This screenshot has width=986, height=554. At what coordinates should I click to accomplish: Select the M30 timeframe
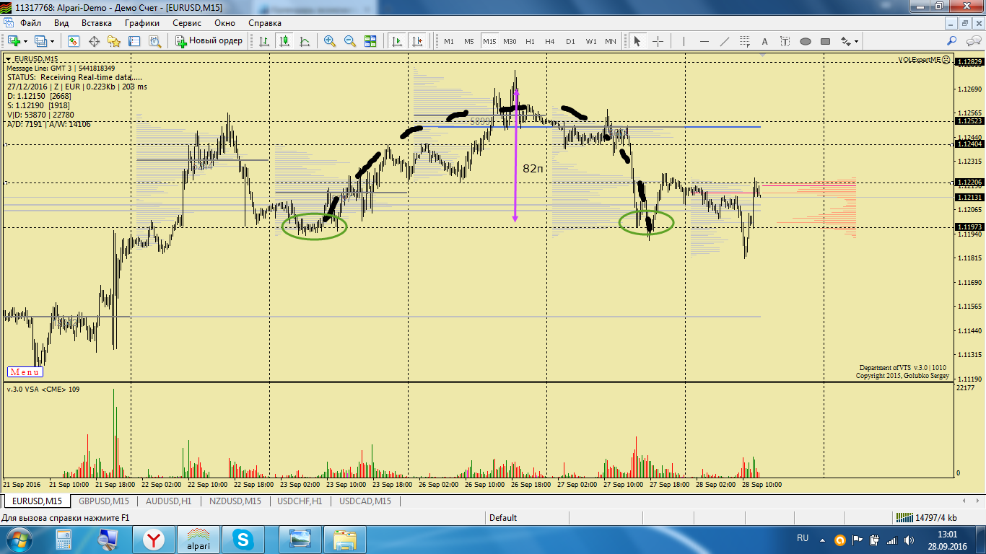[x=510, y=41]
